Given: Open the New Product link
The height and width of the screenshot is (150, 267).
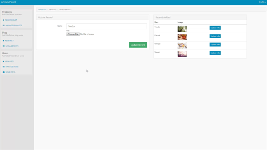Looking at the screenshot, I should tap(11, 20).
